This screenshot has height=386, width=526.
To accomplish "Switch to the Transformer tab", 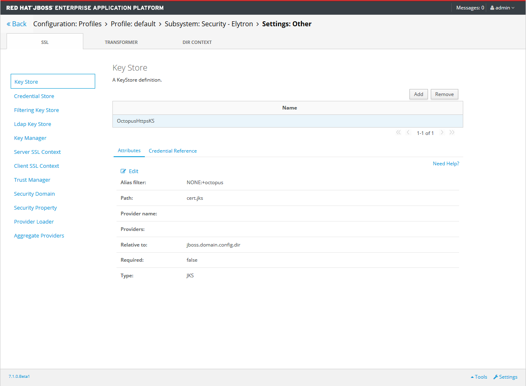I will [x=121, y=42].
